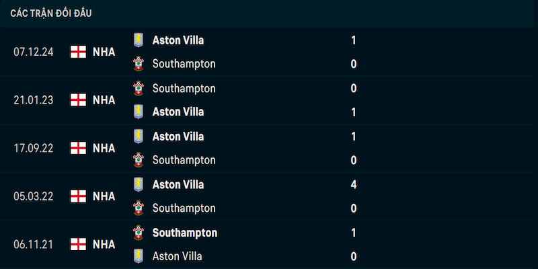The height and width of the screenshot is (269, 538).
Task: Open match dated 21.01.23
Action: (x=269, y=100)
